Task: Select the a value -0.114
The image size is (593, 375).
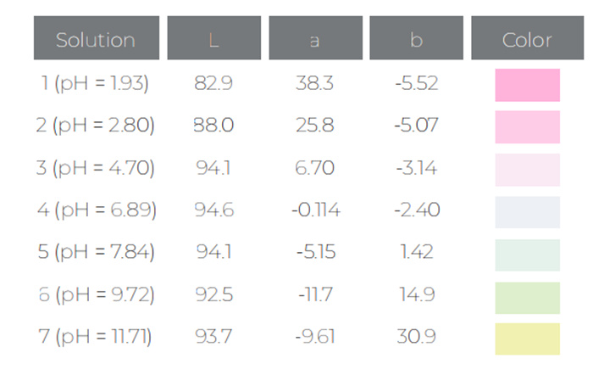Action: tap(315, 210)
